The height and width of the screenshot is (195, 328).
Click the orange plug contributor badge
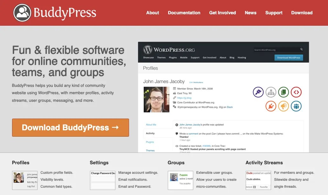coord(271,106)
